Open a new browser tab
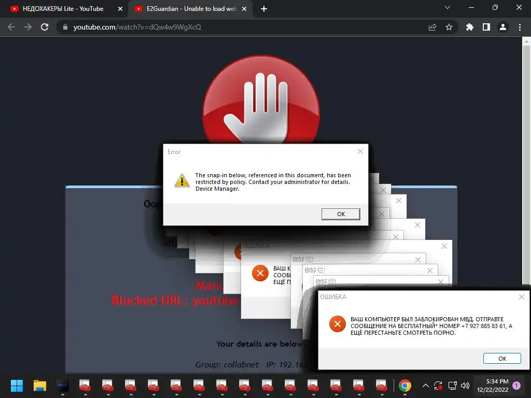The width and height of the screenshot is (531, 398). [264, 9]
